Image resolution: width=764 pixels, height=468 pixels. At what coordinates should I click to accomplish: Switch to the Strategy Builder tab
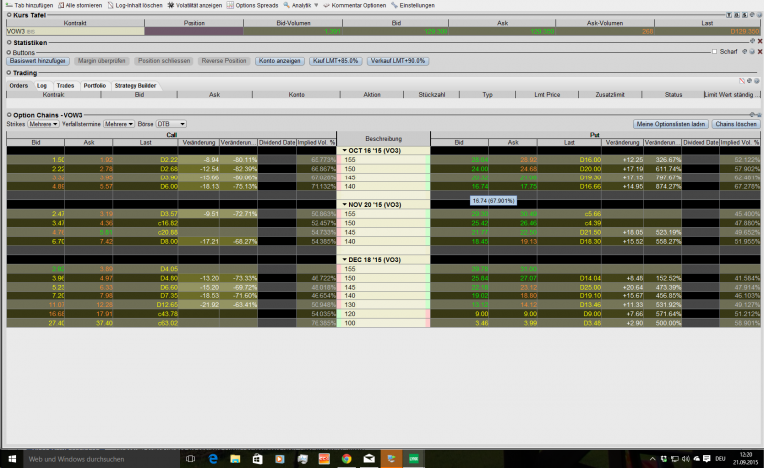(x=135, y=85)
